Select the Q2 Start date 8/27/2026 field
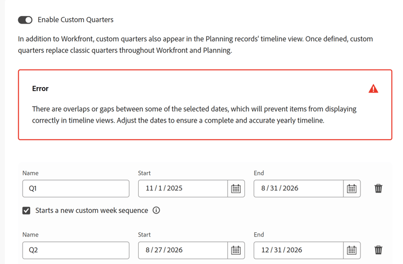403x264 pixels. tap(183, 250)
